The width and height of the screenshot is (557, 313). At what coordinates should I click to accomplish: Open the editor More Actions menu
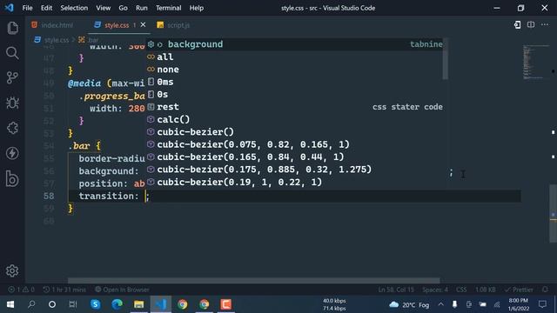(545, 25)
